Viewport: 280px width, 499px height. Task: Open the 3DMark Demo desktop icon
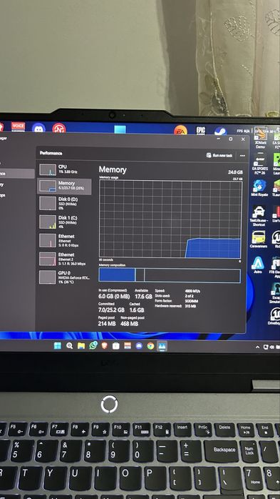click(x=260, y=138)
